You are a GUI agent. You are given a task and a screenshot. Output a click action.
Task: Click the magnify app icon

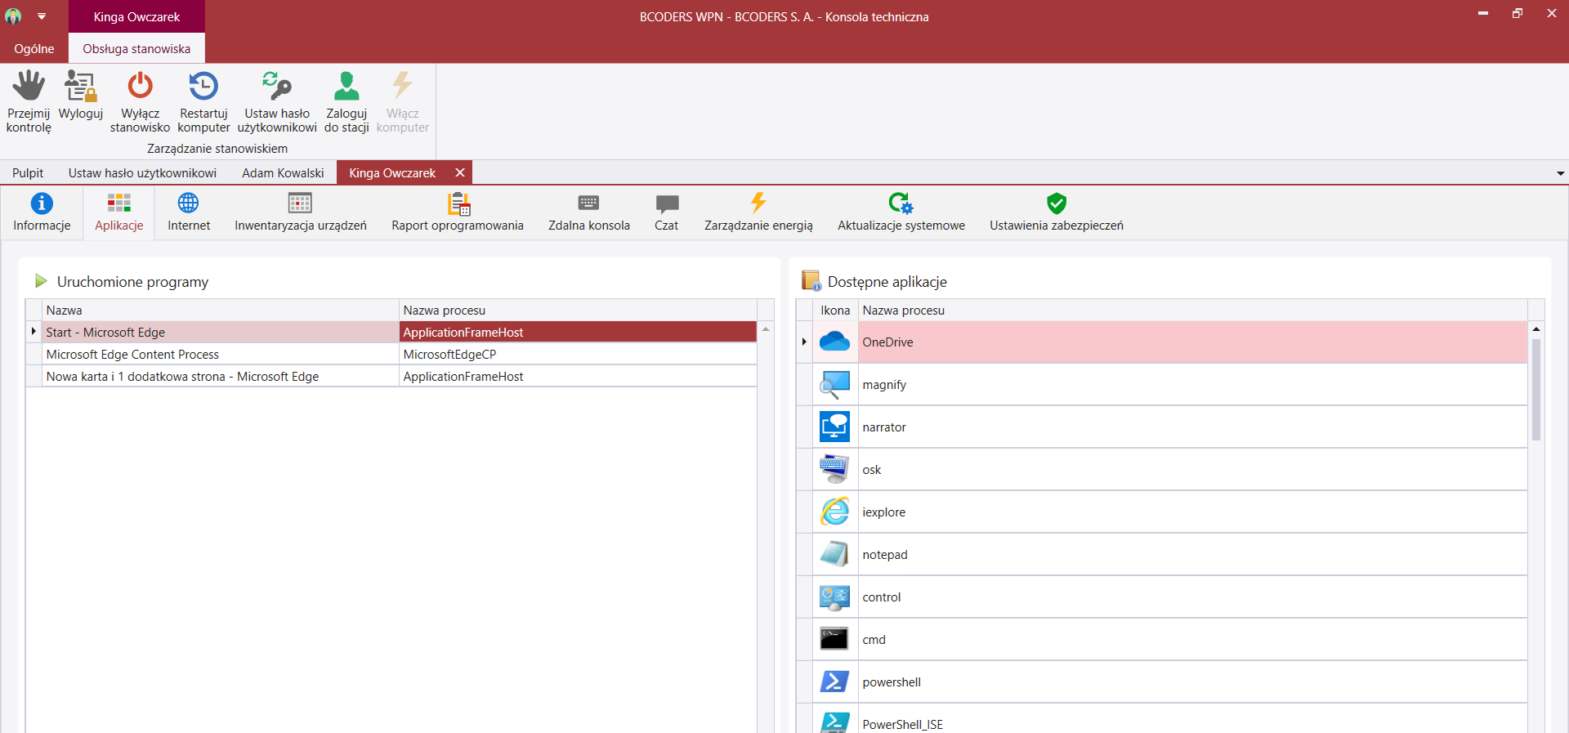pyautogui.click(x=834, y=384)
